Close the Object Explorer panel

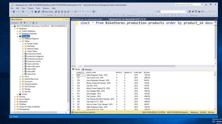click(68, 19)
